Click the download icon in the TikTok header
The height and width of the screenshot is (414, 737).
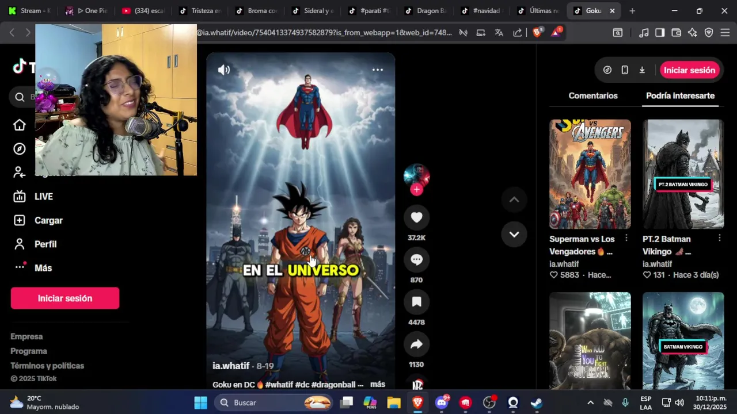point(642,70)
